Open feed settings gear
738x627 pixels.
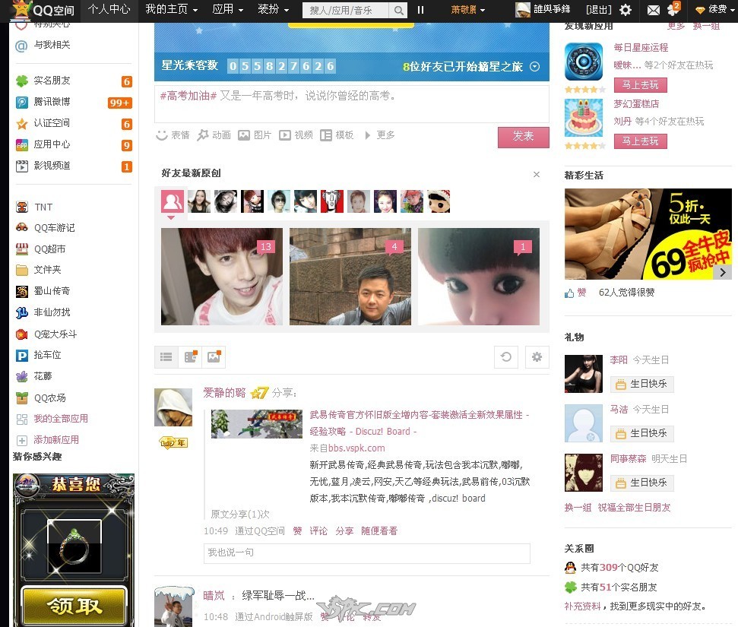pyautogui.click(x=537, y=356)
